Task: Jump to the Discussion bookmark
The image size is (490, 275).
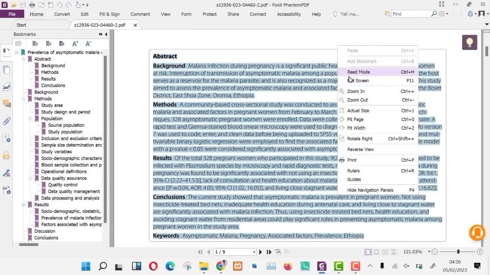Action: 45,231
